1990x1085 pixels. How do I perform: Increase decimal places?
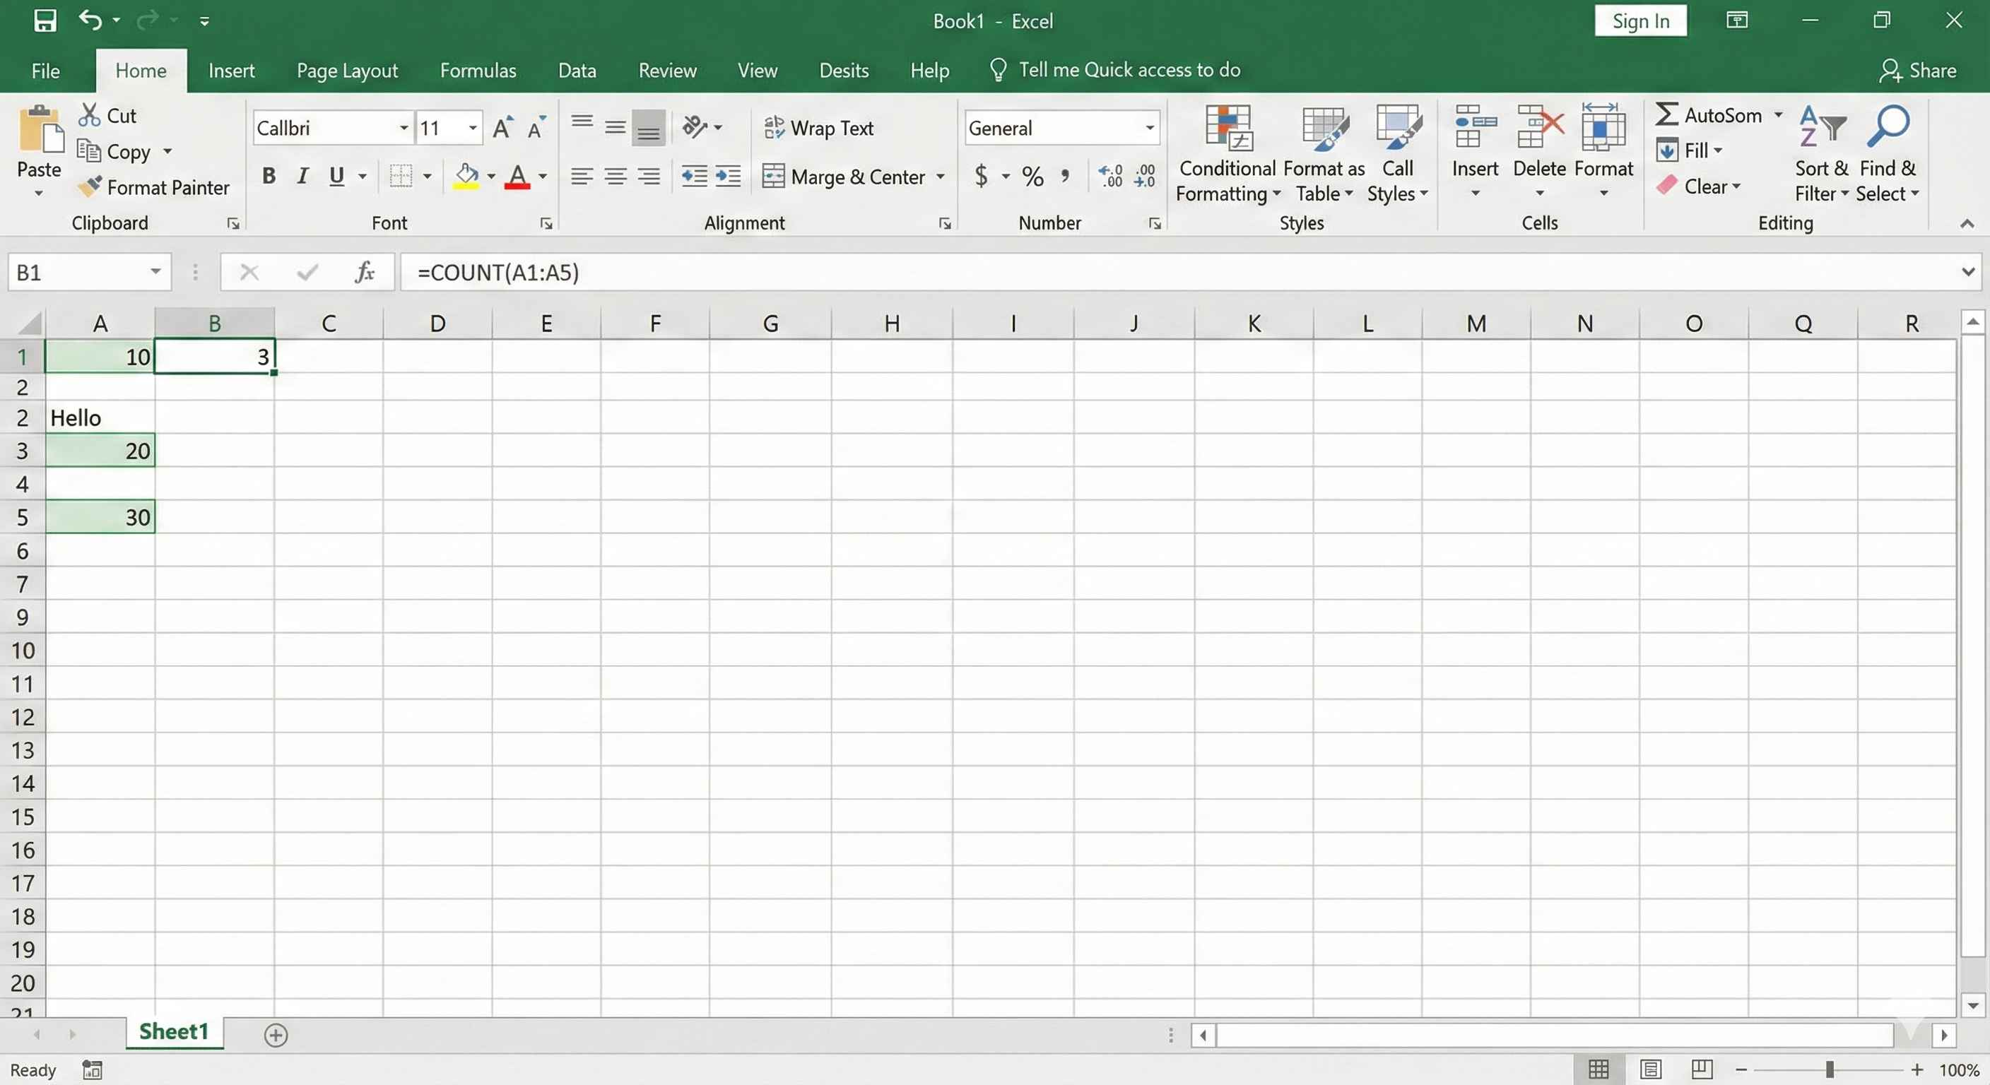1110,176
